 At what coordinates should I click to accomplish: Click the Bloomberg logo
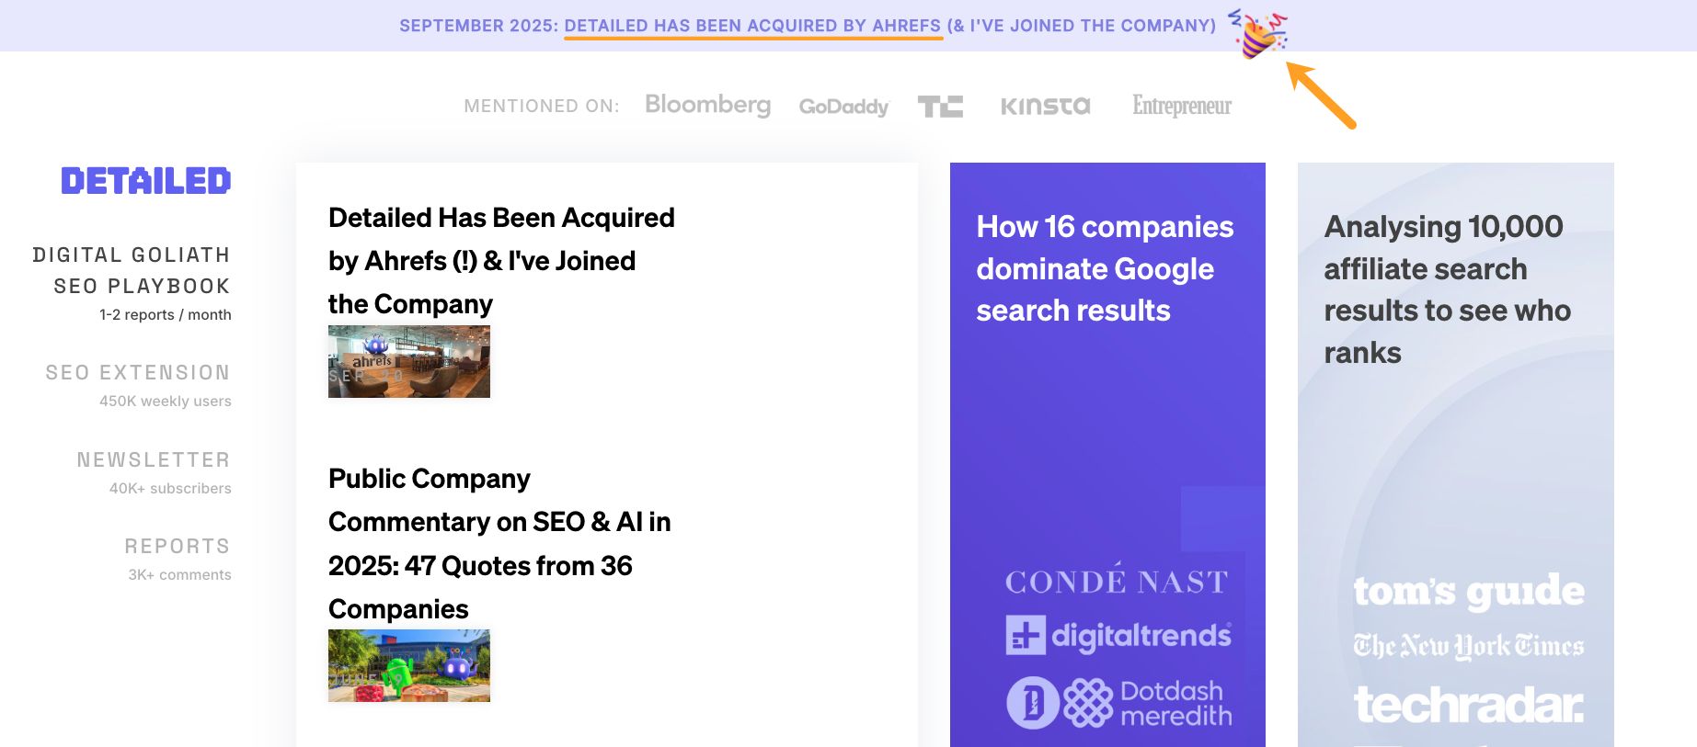coord(707,106)
